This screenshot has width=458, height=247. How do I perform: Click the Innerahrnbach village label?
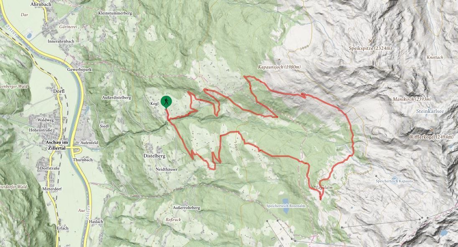coord(61,41)
